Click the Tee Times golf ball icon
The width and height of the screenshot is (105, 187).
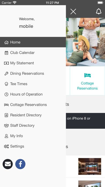coord(6,84)
